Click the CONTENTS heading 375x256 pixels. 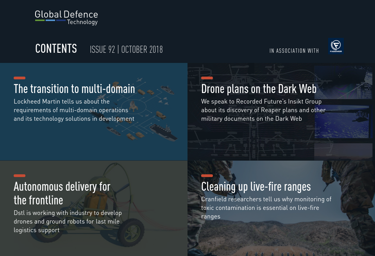coord(56,48)
